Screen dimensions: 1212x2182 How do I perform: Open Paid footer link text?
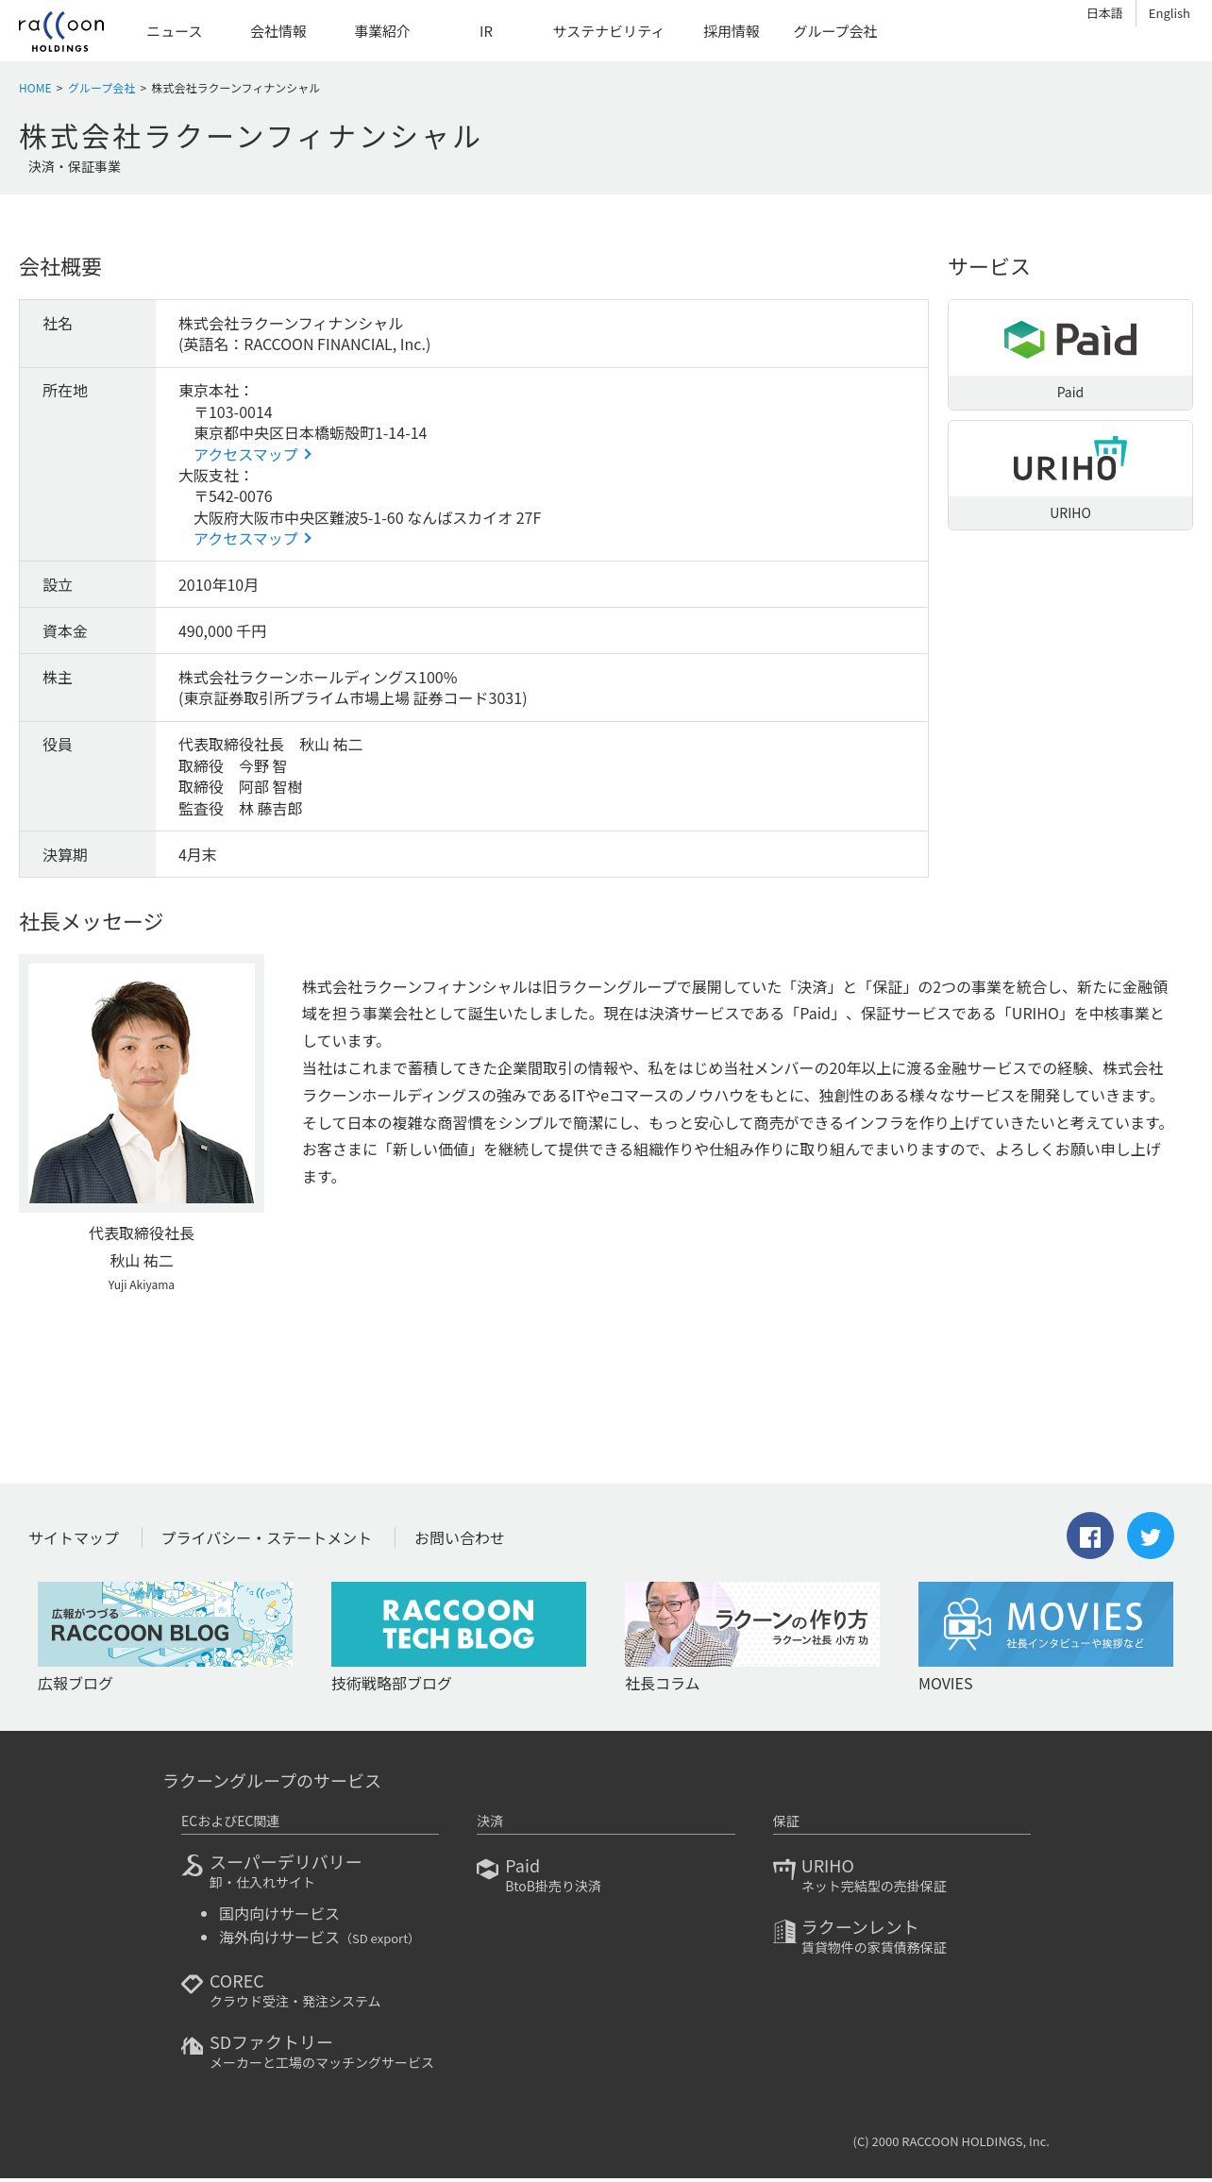(523, 1865)
